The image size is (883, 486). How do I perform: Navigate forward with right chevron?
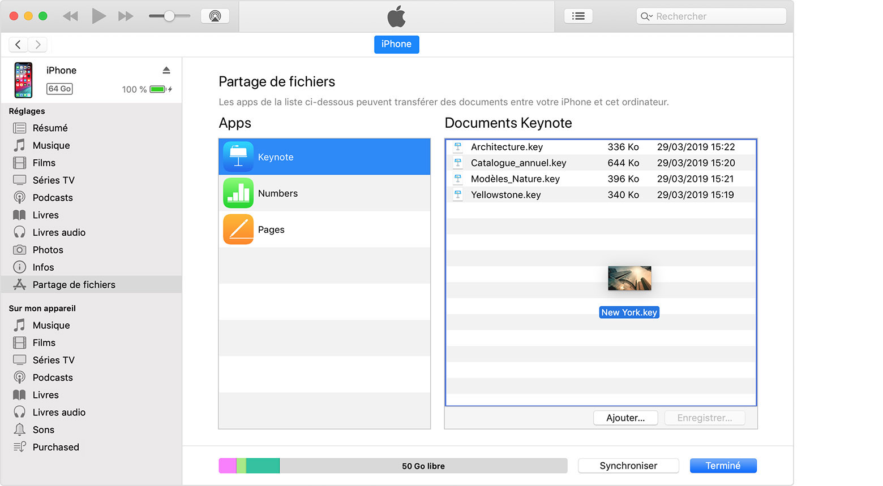[x=38, y=44]
